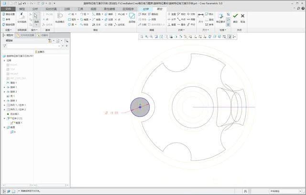Open the sketcher Palette

click(132, 18)
